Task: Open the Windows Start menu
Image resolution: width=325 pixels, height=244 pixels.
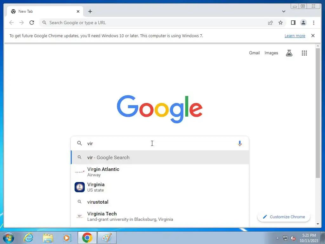Action: (9, 238)
